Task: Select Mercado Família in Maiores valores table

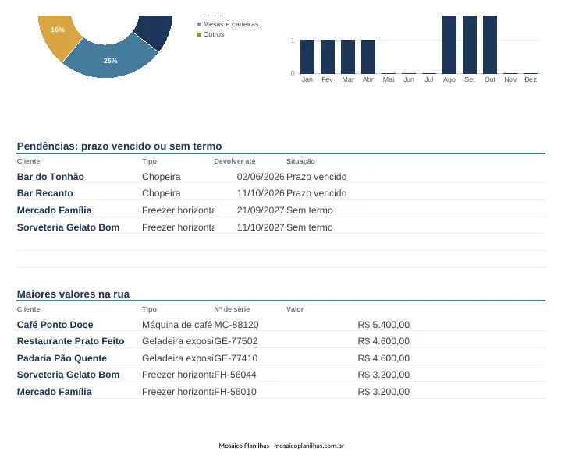Action: [x=54, y=392]
